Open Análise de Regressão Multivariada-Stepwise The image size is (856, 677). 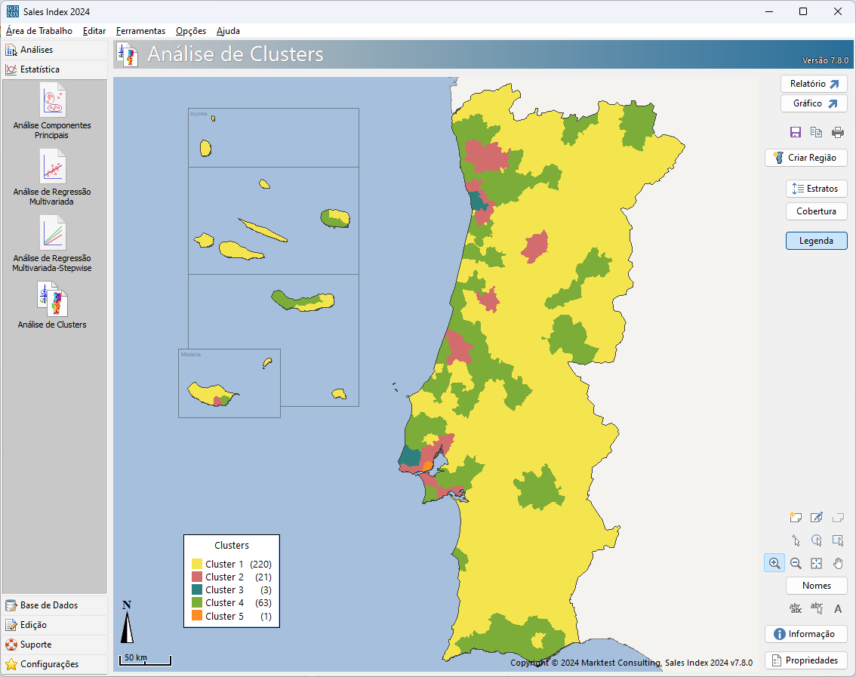pos(52,244)
